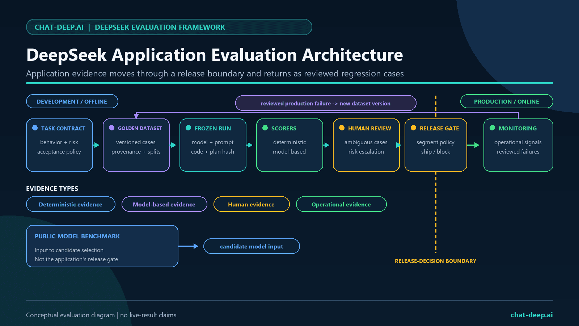
Task: Click the 'behavior + risk' text
Action: point(59,142)
